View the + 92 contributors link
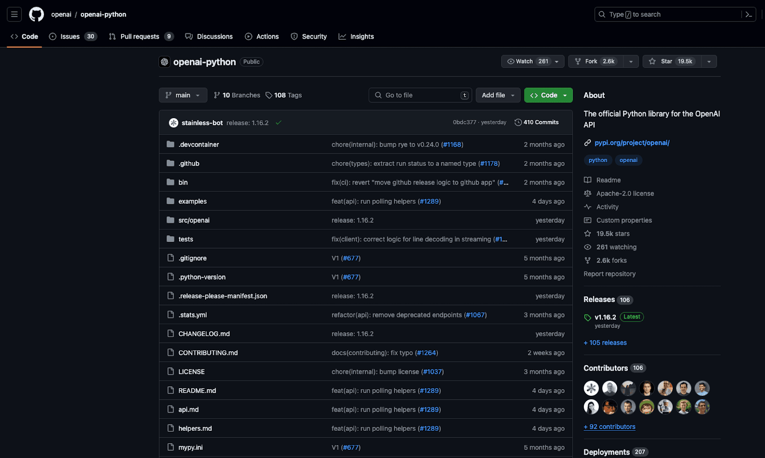The height and width of the screenshot is (458, 765). [610, 427]
